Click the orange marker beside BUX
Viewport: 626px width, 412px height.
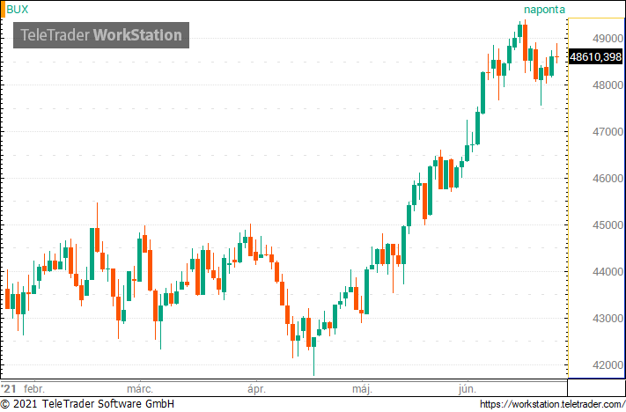[x=3, y=9]
